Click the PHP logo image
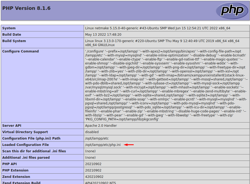Screen dimensions: 250x184 click(x=232, y=11)
